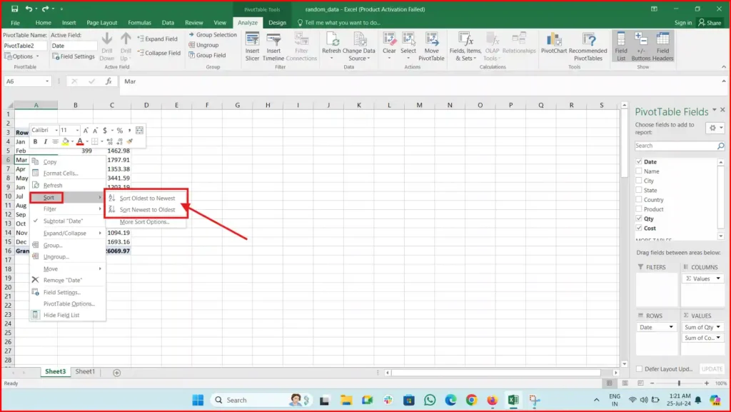This screenshot has width=731, height=412.
Task: Click the UPDATE button
Action: [x=711, y=368]
